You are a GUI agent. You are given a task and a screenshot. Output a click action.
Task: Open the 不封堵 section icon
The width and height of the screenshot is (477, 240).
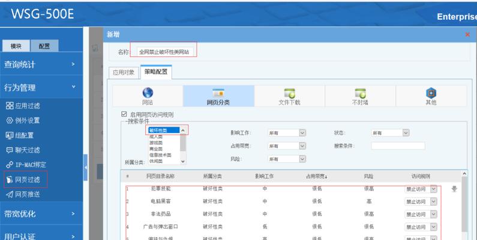point(360,93)
